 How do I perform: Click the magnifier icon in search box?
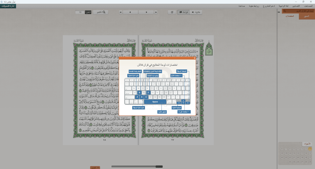pos(284,11)
